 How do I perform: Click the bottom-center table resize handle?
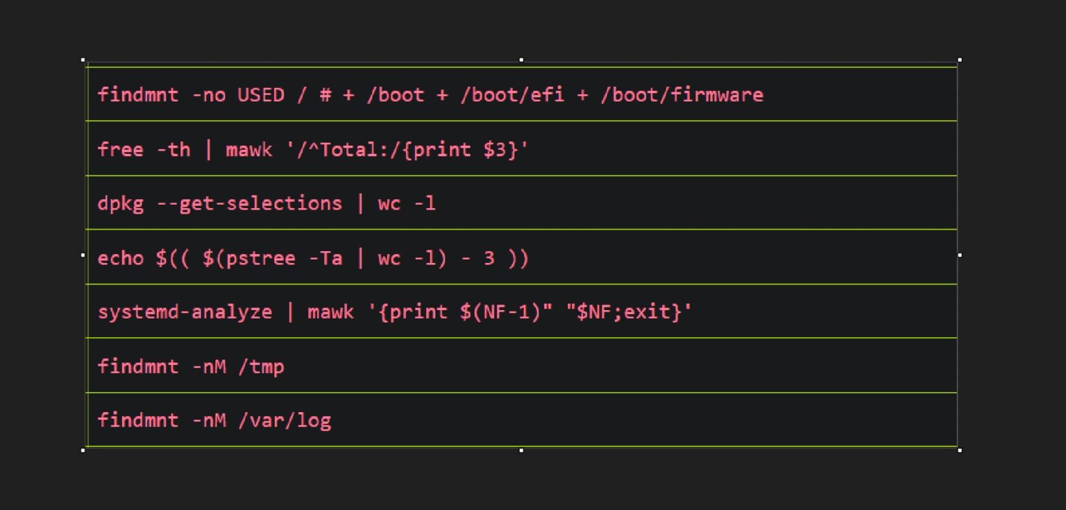click(521, 450)
